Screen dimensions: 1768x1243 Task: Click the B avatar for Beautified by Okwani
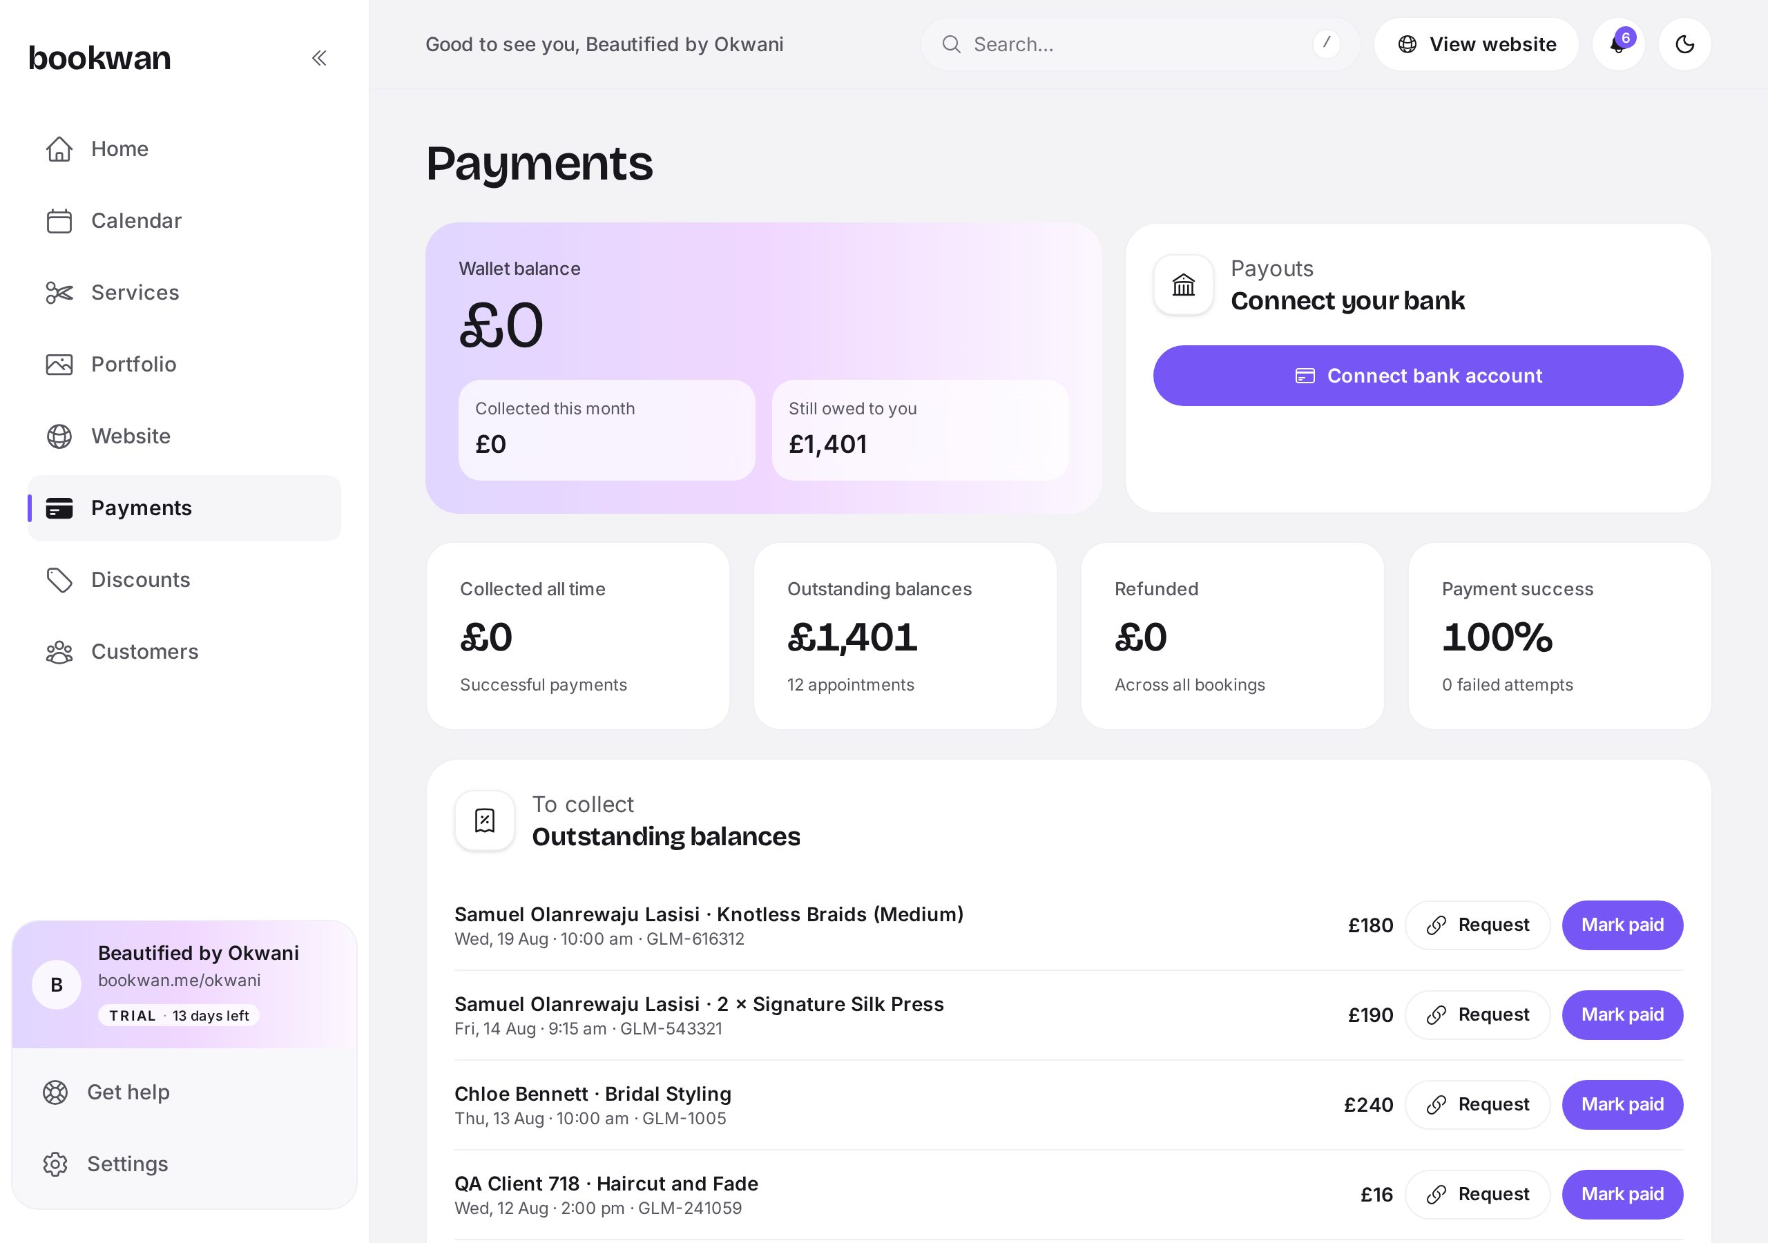click(x=56, y=984)
